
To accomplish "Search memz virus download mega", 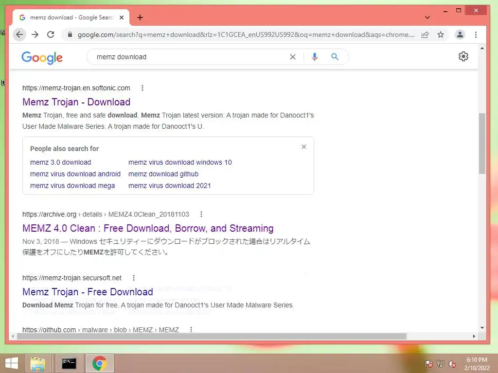I will [72, 186].
